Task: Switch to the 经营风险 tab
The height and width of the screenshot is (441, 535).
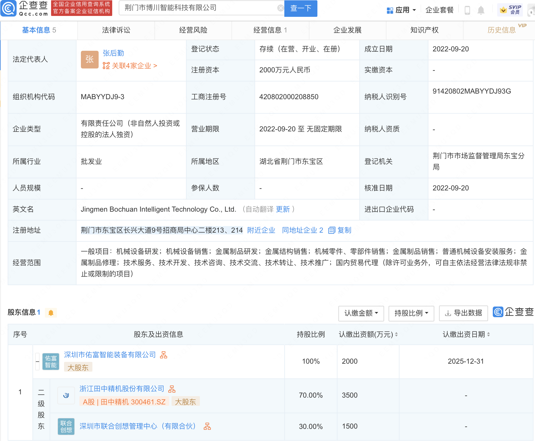Action: [193, 30]
